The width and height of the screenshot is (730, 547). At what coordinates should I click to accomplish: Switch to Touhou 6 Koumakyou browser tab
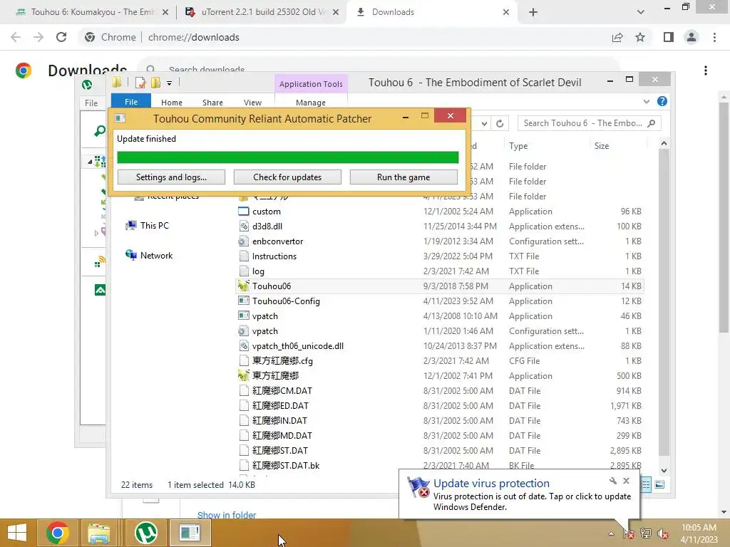[x=92, y=12]
